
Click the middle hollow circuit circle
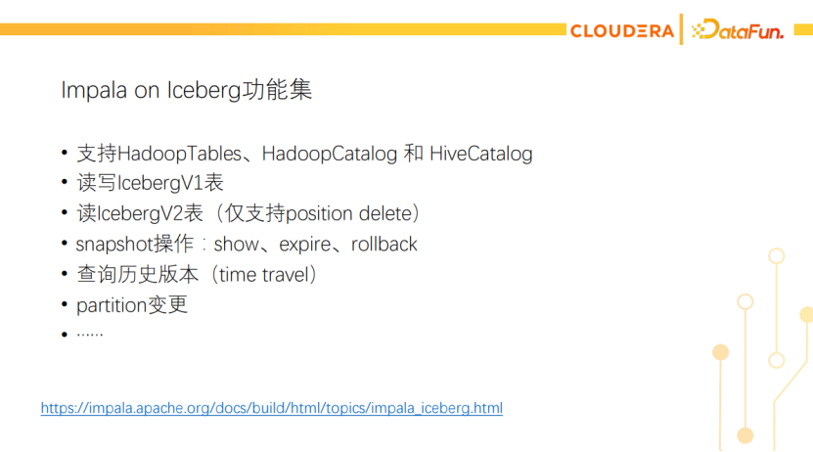(745, 301)
